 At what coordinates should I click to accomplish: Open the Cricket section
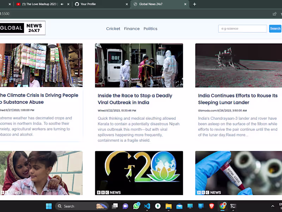(113, 29)
